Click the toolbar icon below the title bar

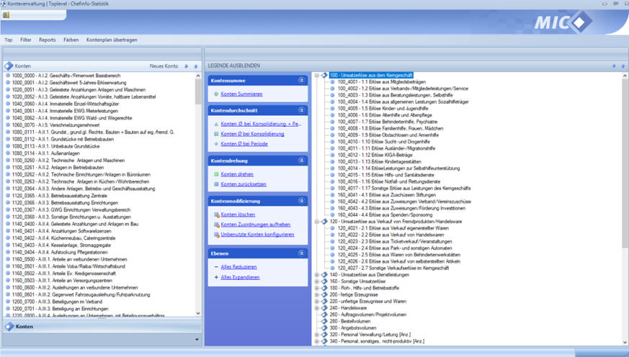(x=6, y=15)
